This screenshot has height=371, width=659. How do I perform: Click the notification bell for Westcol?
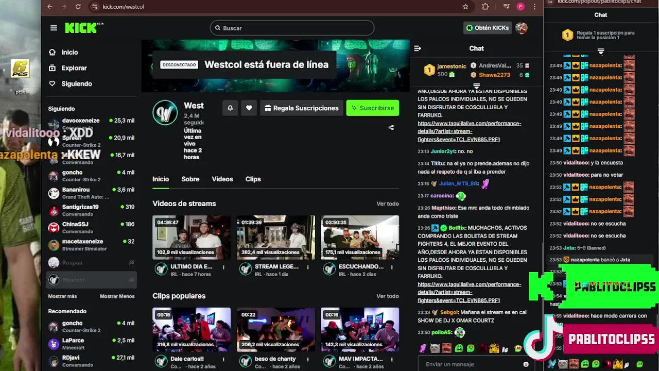(230, 108)
